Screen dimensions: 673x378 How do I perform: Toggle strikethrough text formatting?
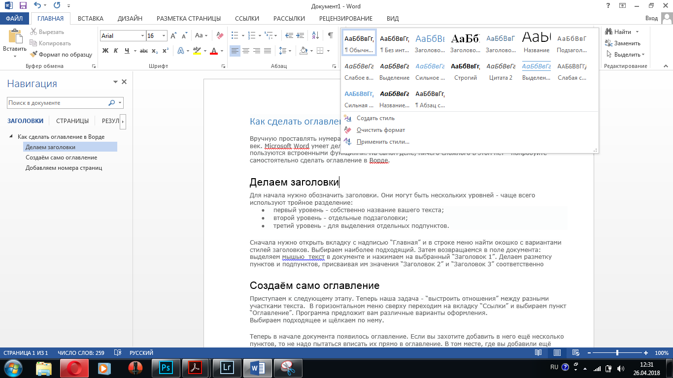click(x=144, y=51)
